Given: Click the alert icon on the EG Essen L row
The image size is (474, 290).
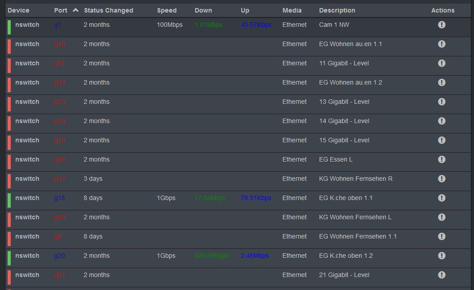Looking at the screenshot, I should tap(441, 159).
